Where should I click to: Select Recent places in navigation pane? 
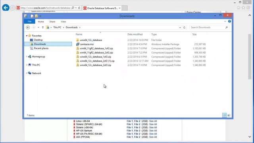click(41, 48)
